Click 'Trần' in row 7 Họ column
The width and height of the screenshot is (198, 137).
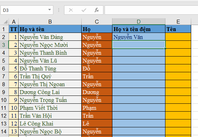point(97,76)
